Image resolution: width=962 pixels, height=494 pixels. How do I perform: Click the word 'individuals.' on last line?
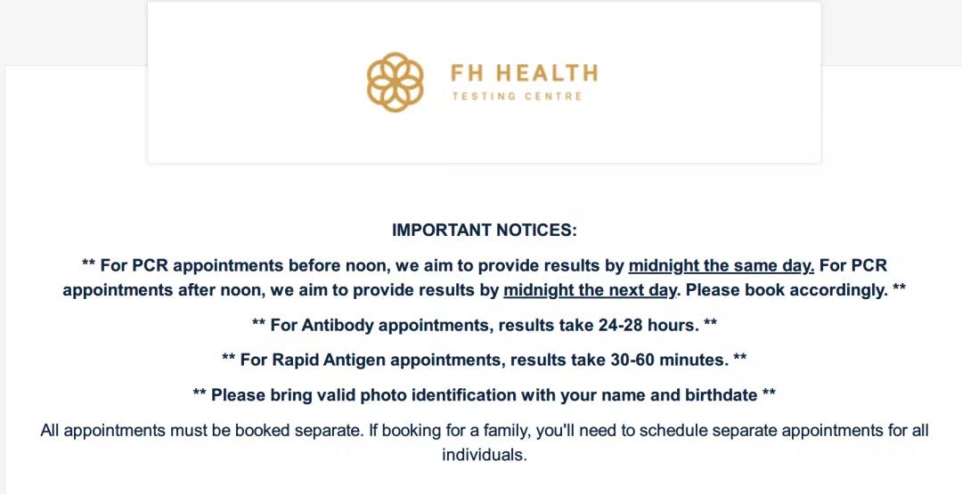[484, 455]
